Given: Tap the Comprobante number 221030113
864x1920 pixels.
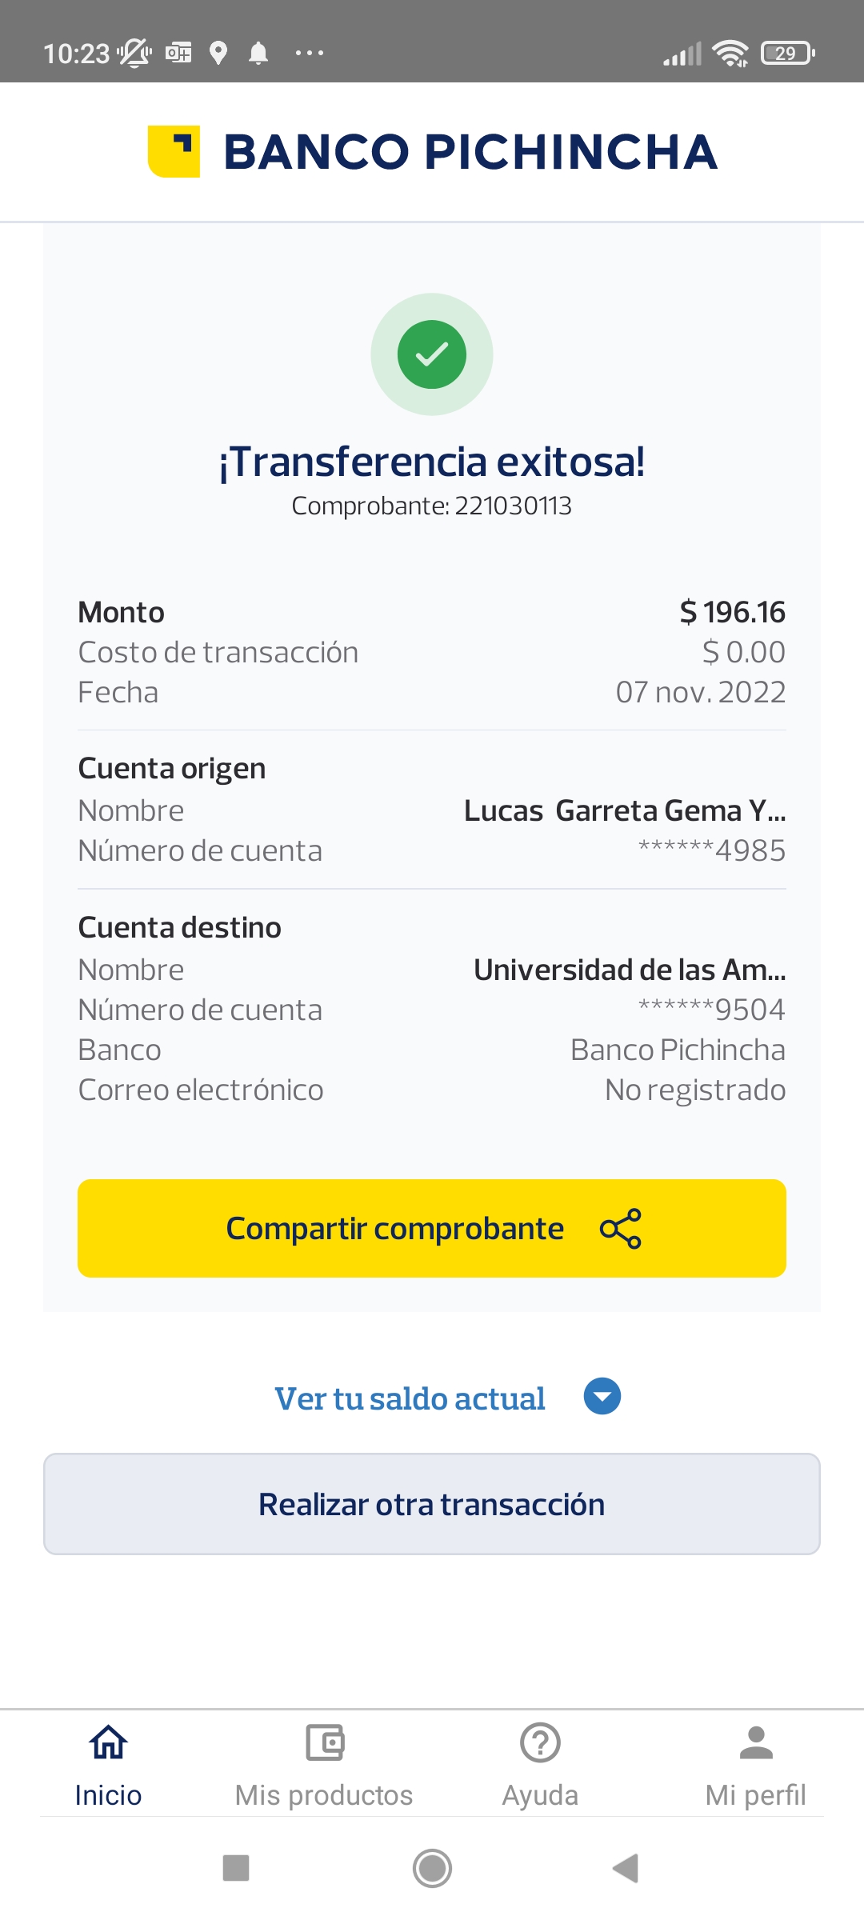Looking at the screenshot, I should (513, 506).
